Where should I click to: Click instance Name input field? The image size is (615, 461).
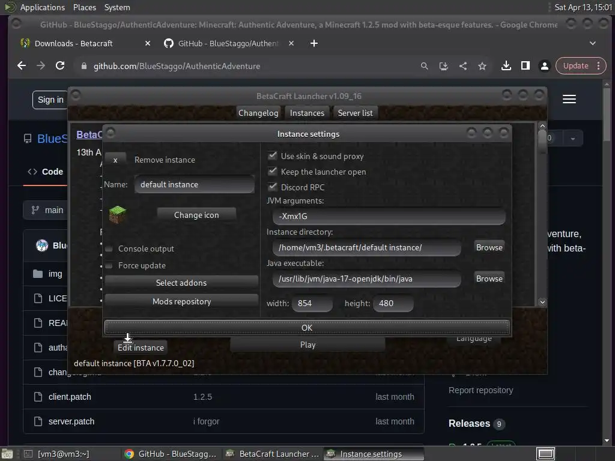coord(194,184)
